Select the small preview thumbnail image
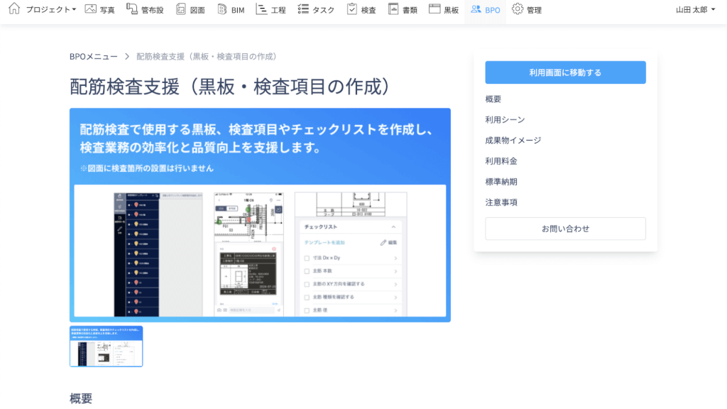This screenshot has width=727, height=409. [x=106, y=347]
